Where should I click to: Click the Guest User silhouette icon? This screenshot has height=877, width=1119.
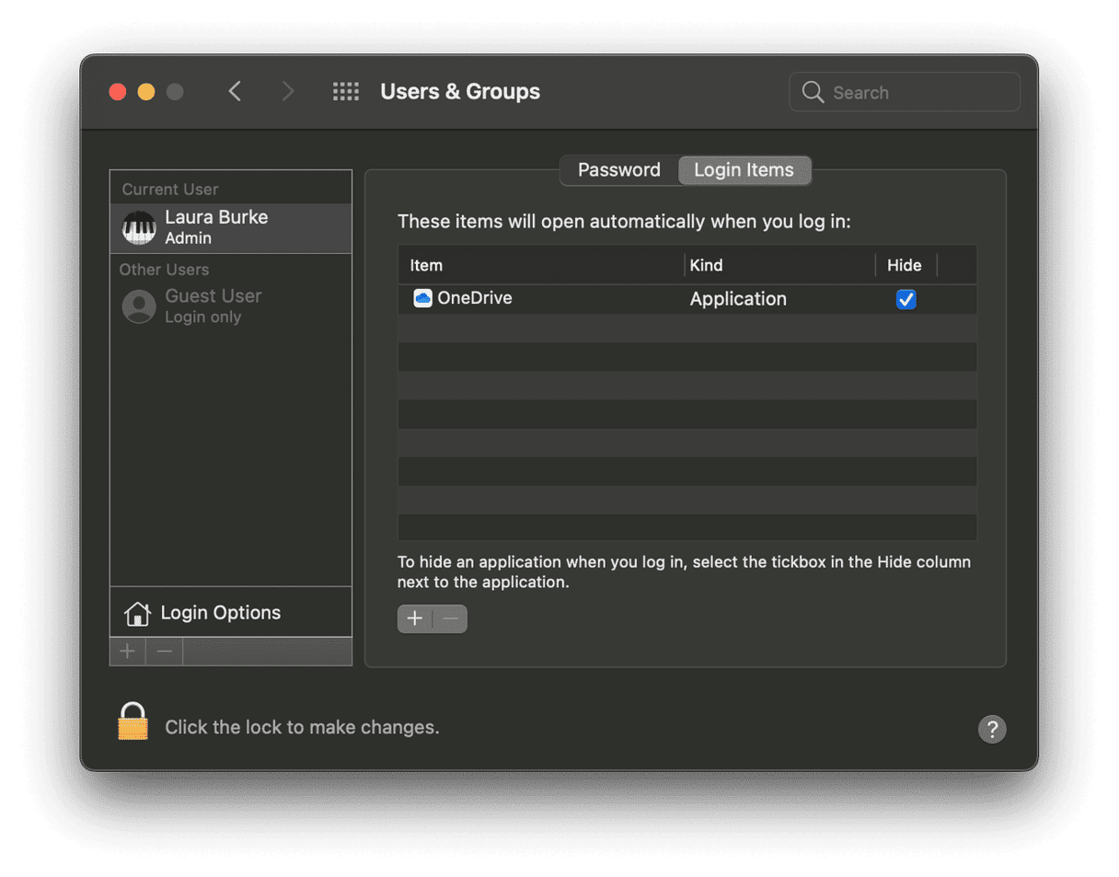[x=138, y=305]
